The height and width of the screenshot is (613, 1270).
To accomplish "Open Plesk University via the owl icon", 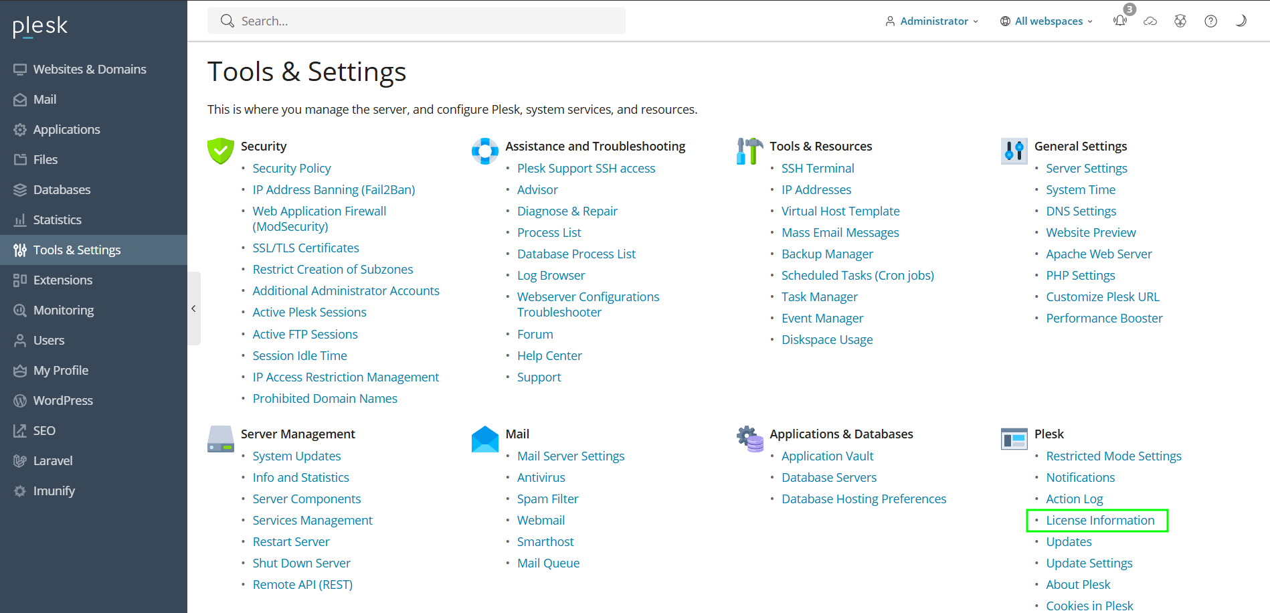I will point(1180,21).
